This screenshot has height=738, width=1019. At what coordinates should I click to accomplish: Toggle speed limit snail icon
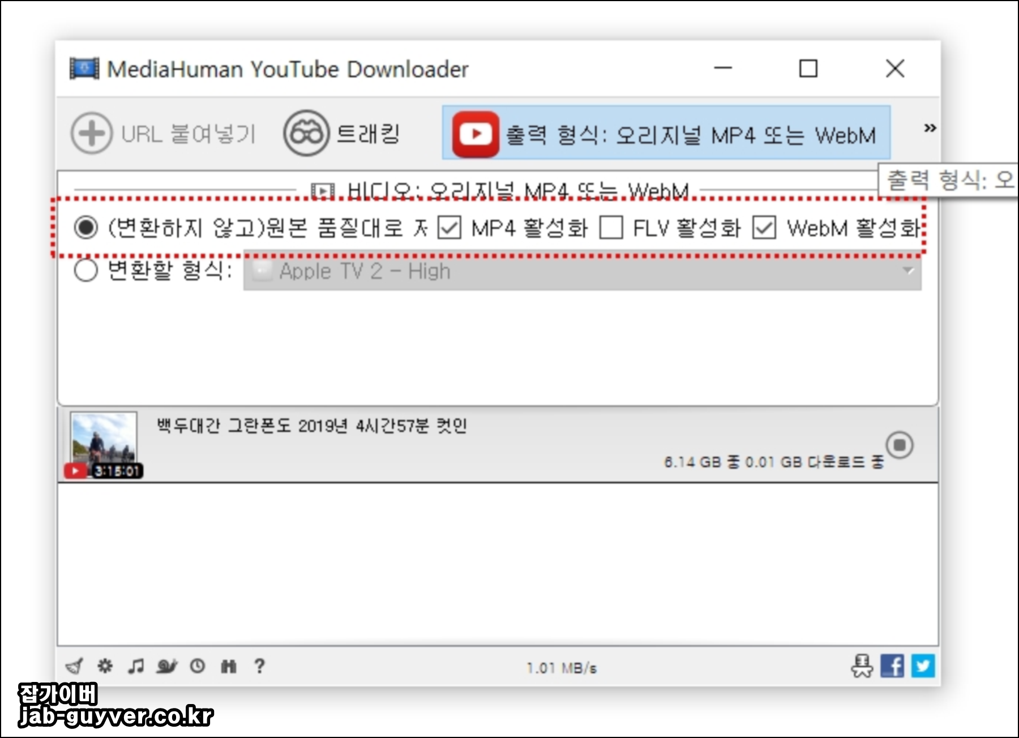167,666
